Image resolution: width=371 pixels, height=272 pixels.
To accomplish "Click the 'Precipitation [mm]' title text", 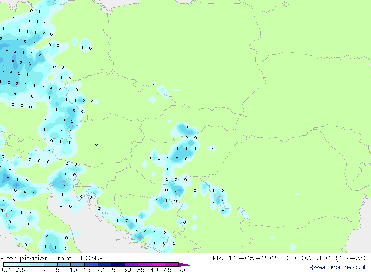I will click(38, 258).
